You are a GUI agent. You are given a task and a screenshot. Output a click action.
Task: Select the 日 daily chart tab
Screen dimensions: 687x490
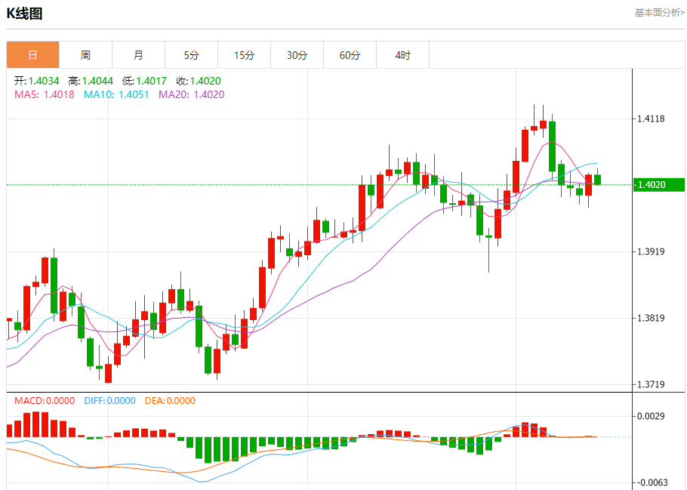tap(33, 55)
